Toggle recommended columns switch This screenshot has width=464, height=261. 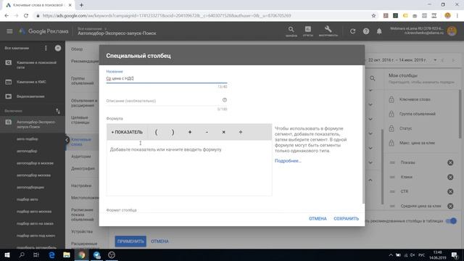pos(451,221)
